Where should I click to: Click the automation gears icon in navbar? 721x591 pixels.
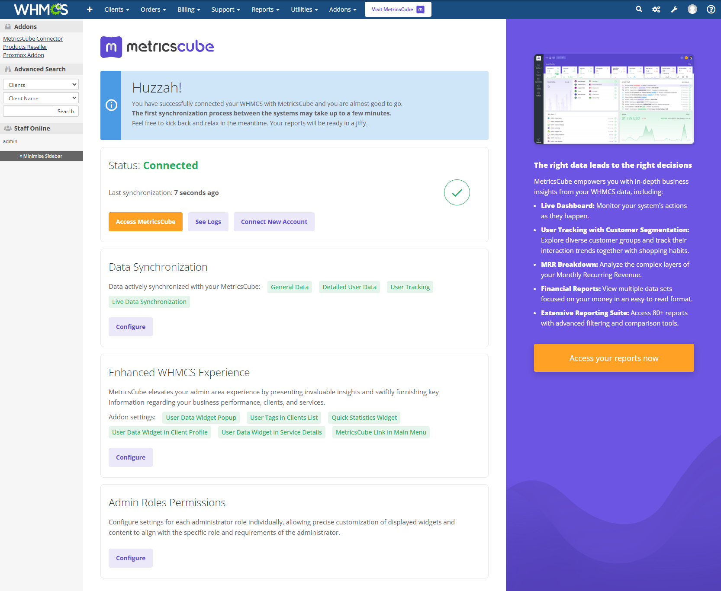point(656,9)
